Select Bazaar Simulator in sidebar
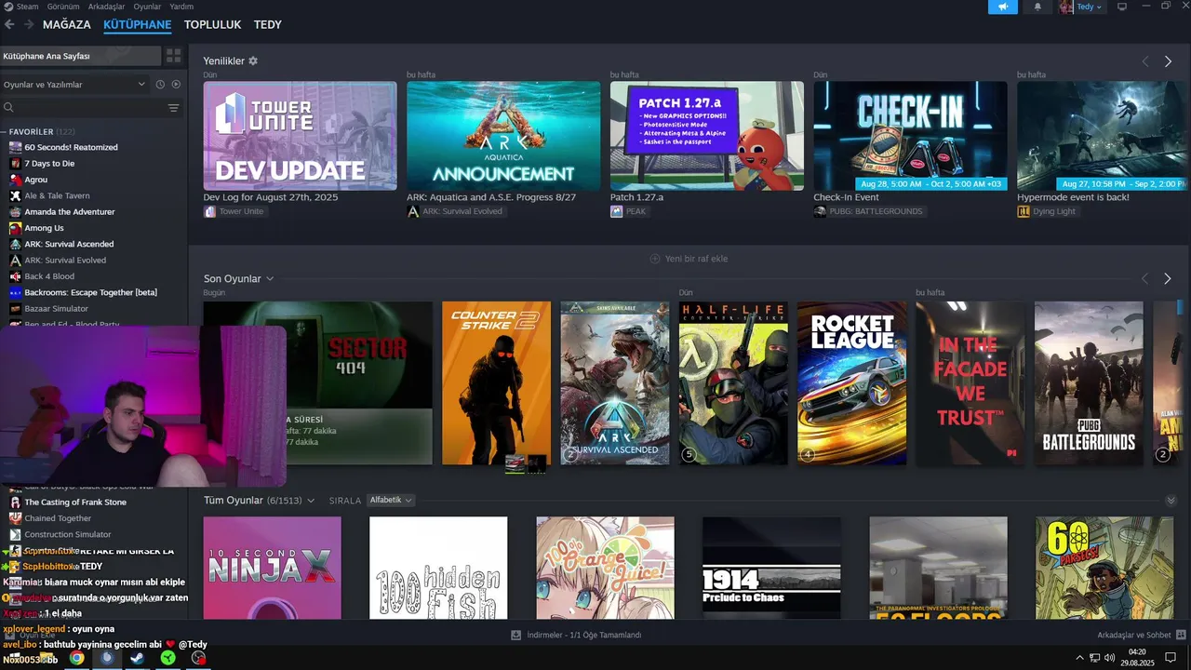 pos(56,309)
